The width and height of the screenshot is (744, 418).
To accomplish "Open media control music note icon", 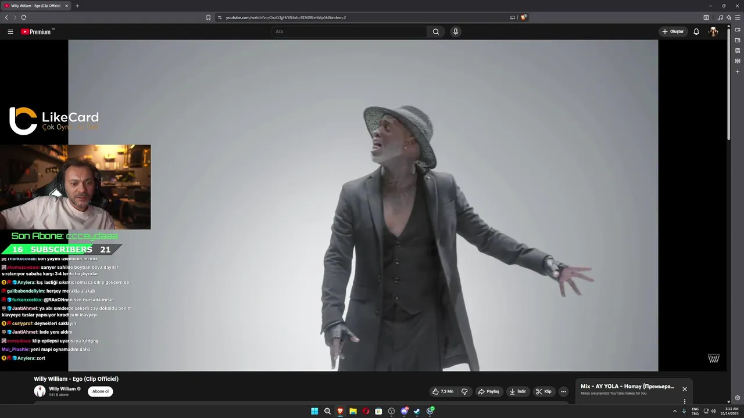I will pos(720,17).
